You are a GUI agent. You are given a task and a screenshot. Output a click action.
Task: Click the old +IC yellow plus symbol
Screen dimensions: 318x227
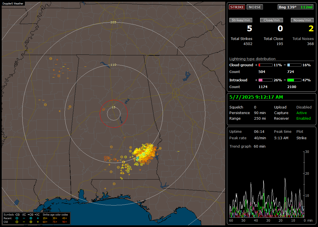38,222
